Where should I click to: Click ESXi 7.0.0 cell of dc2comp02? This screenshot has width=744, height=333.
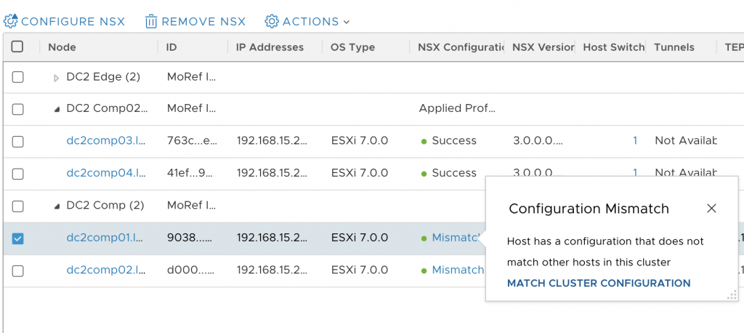pos(359,270)
